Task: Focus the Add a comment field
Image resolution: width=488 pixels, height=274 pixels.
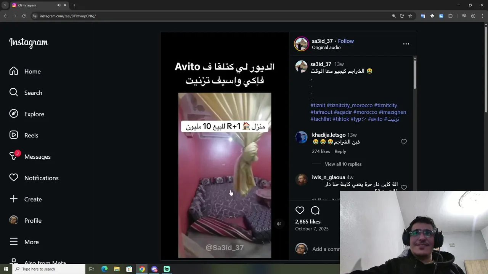Action: tap(326, 249)
